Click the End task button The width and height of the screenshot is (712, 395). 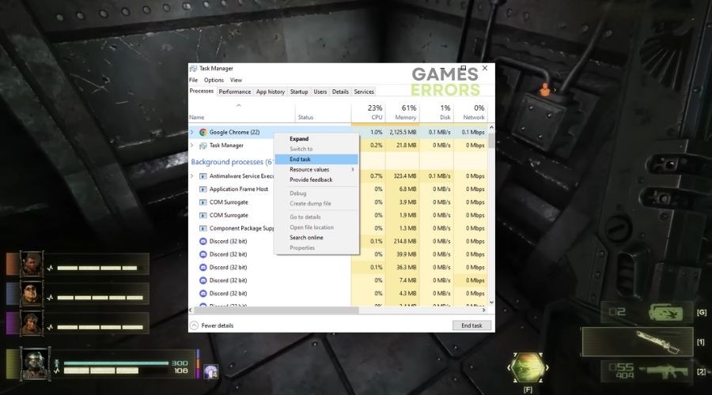[x=472, y=325]
